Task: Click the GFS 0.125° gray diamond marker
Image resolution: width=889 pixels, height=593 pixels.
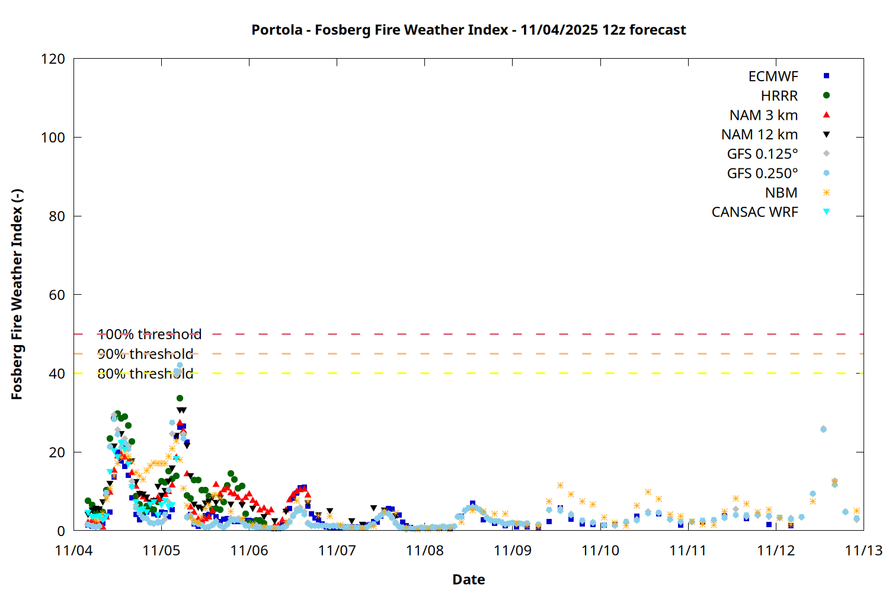Action: (826, 154)
